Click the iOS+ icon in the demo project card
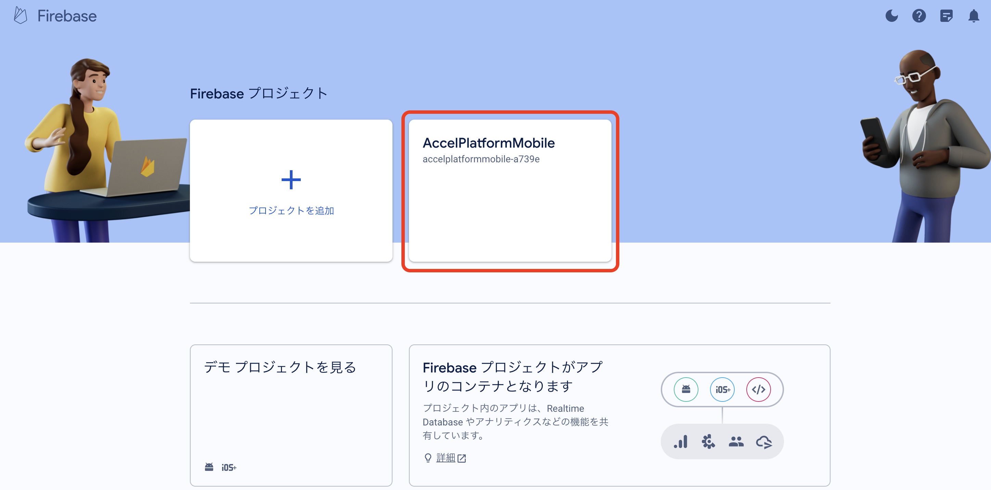The width and height of the screenshot is (991, 490). [229, 467]
